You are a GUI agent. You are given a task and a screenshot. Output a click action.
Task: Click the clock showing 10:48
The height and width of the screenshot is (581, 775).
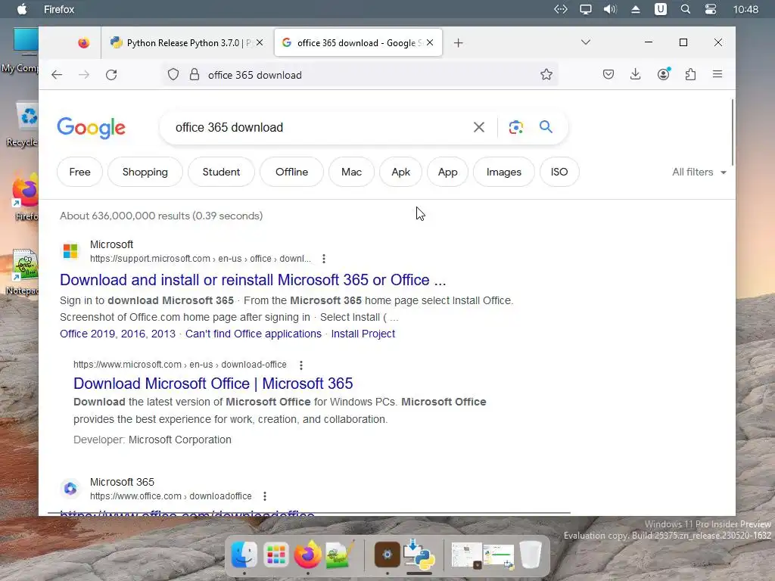click(745, 9)
